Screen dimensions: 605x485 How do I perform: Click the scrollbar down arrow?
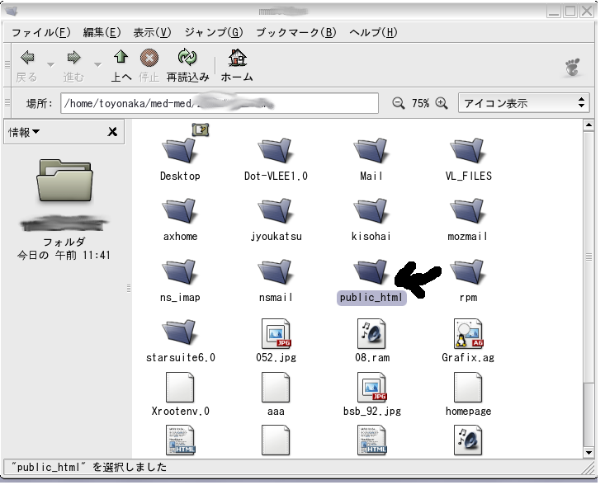click(x=588, y=453)
